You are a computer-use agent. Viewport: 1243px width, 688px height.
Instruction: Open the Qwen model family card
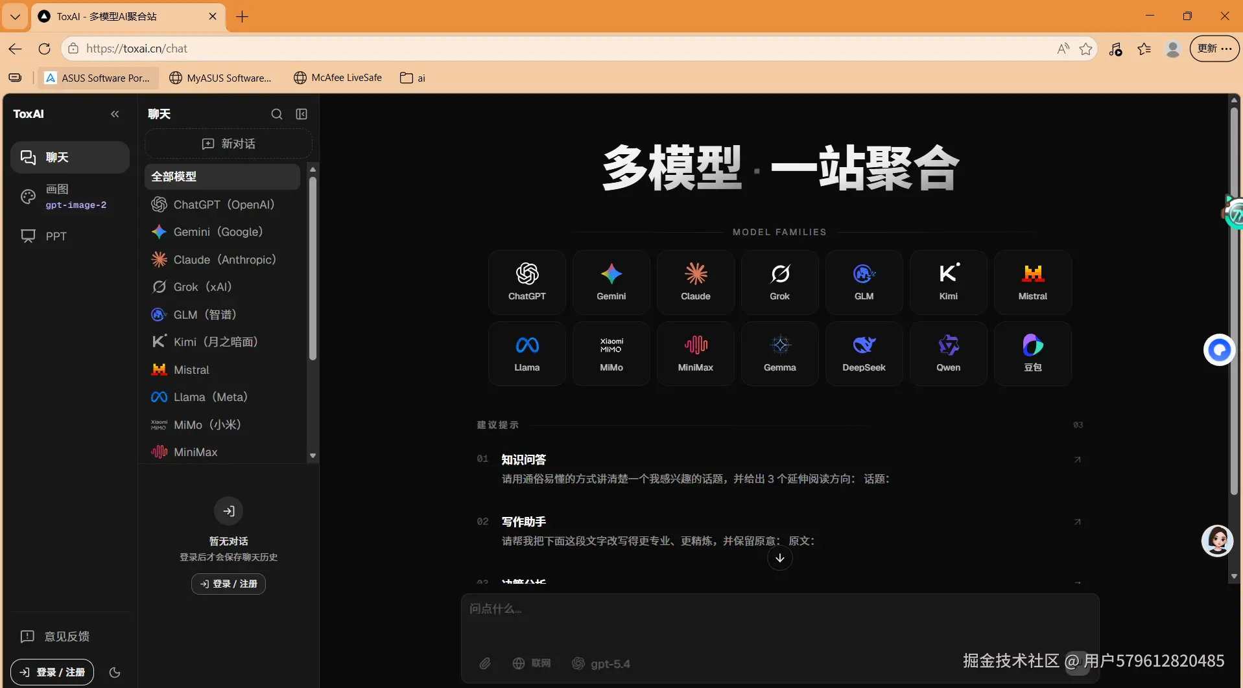[948, 354]
